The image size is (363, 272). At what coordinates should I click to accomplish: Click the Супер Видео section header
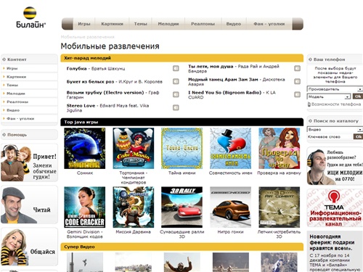(x=182, y=247)
